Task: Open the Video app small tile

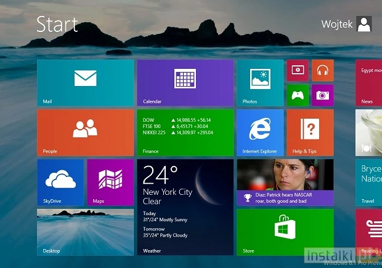Action: (x=298, y=70)
